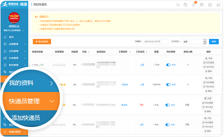Click 删除 in the last courier row
The image size is (224, 137).
(x=208, y=131)
